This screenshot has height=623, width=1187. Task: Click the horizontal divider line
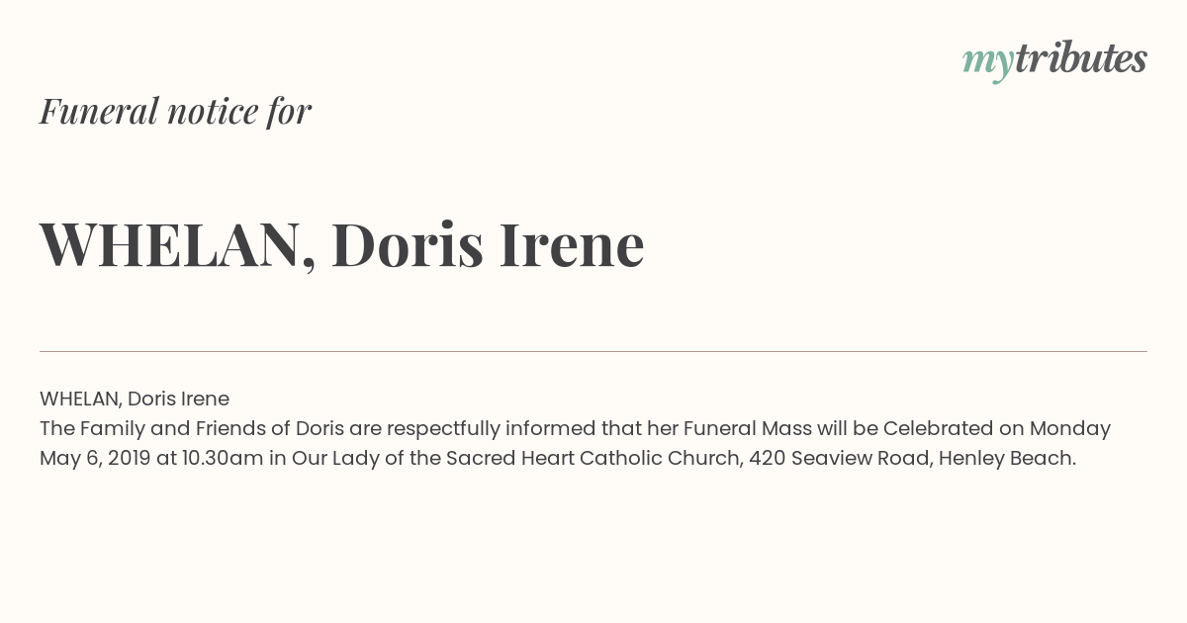(593, 351)
